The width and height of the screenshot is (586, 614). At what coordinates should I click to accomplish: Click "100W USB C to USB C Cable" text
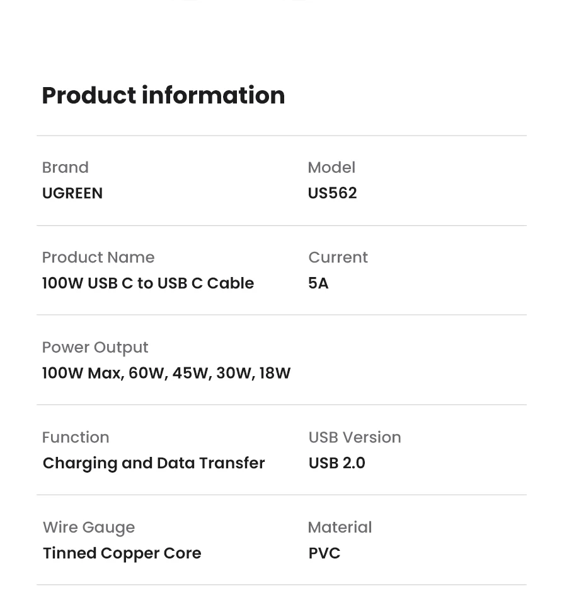click(x=147, y=283)
